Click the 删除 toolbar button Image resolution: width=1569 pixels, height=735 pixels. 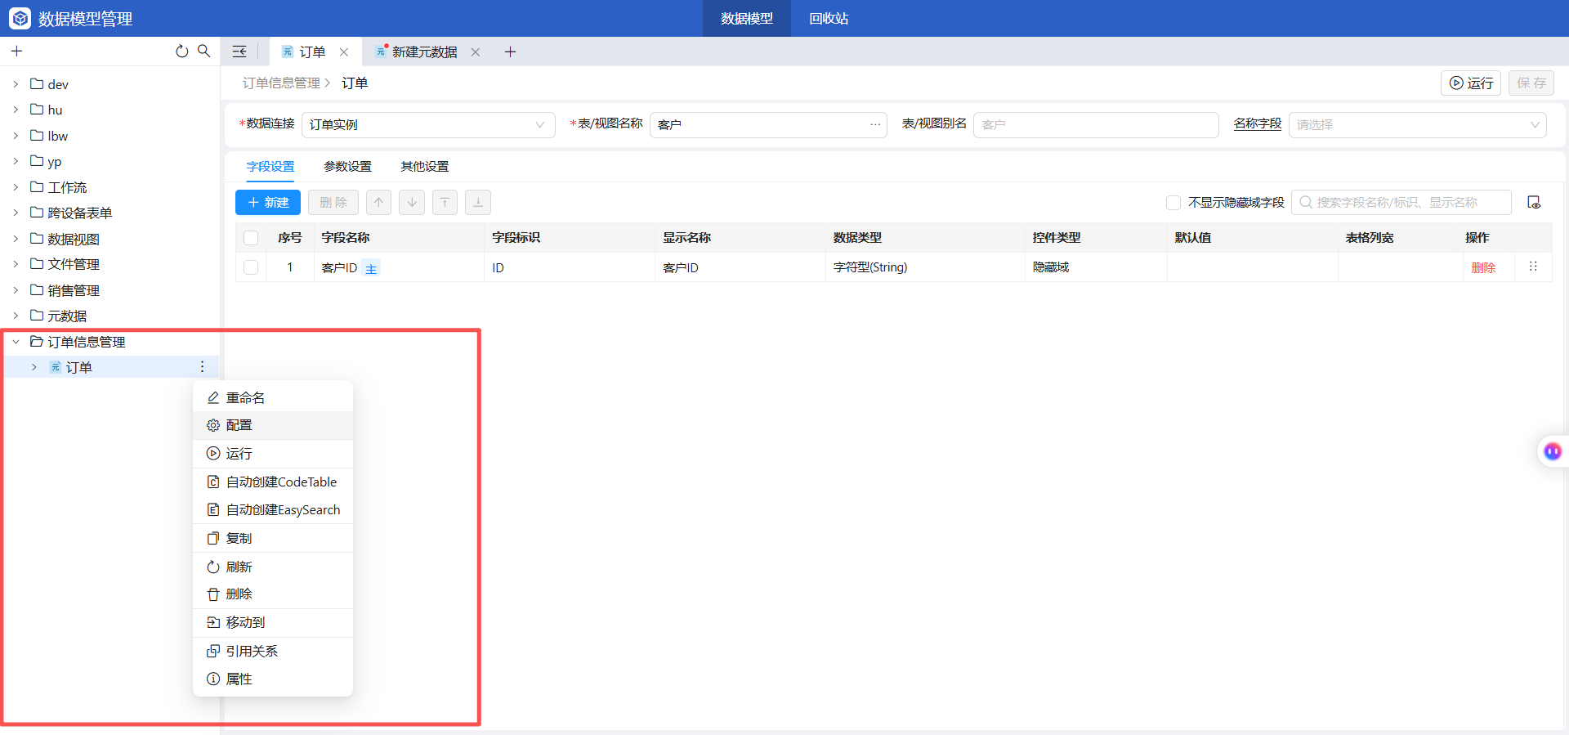click(333, 202)
